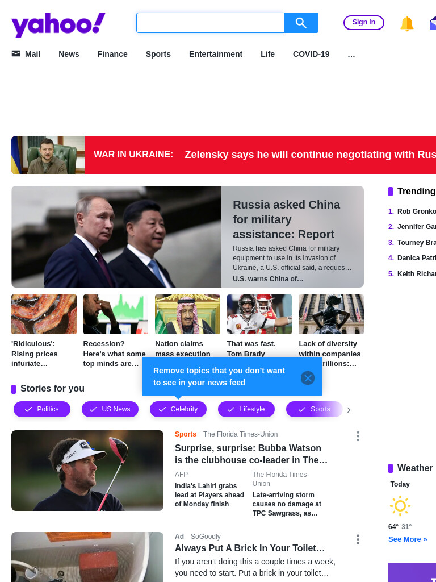Click the WAR IN UKRAINE label
Screen dimensions: 436x582
click(133, 155)
